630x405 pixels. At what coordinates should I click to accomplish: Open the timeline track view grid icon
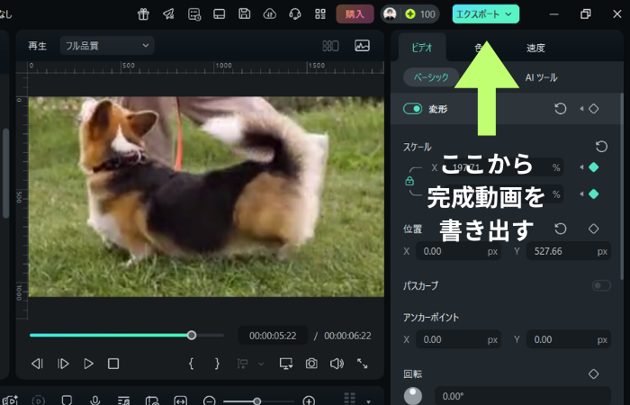point(350,399)
